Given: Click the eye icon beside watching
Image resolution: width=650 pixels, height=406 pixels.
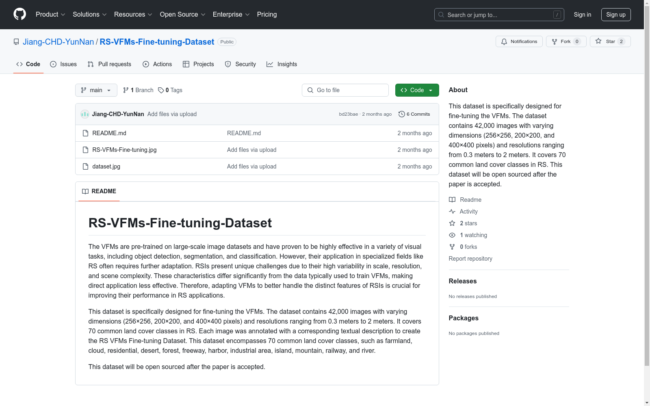Looking at the screenshot, I should click(x=452, y=235).
